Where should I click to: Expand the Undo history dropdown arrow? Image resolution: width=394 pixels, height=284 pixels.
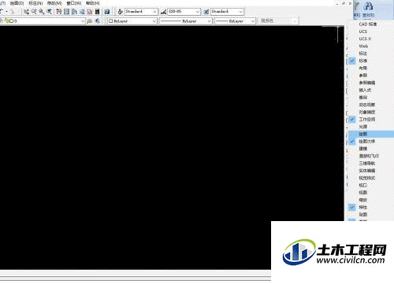point(7,12)
